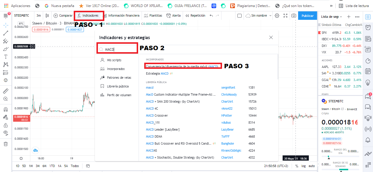The height and width of the screenshot is (172, 373).
Task: Select MACD Crossover script
Action: coord(157,115)
